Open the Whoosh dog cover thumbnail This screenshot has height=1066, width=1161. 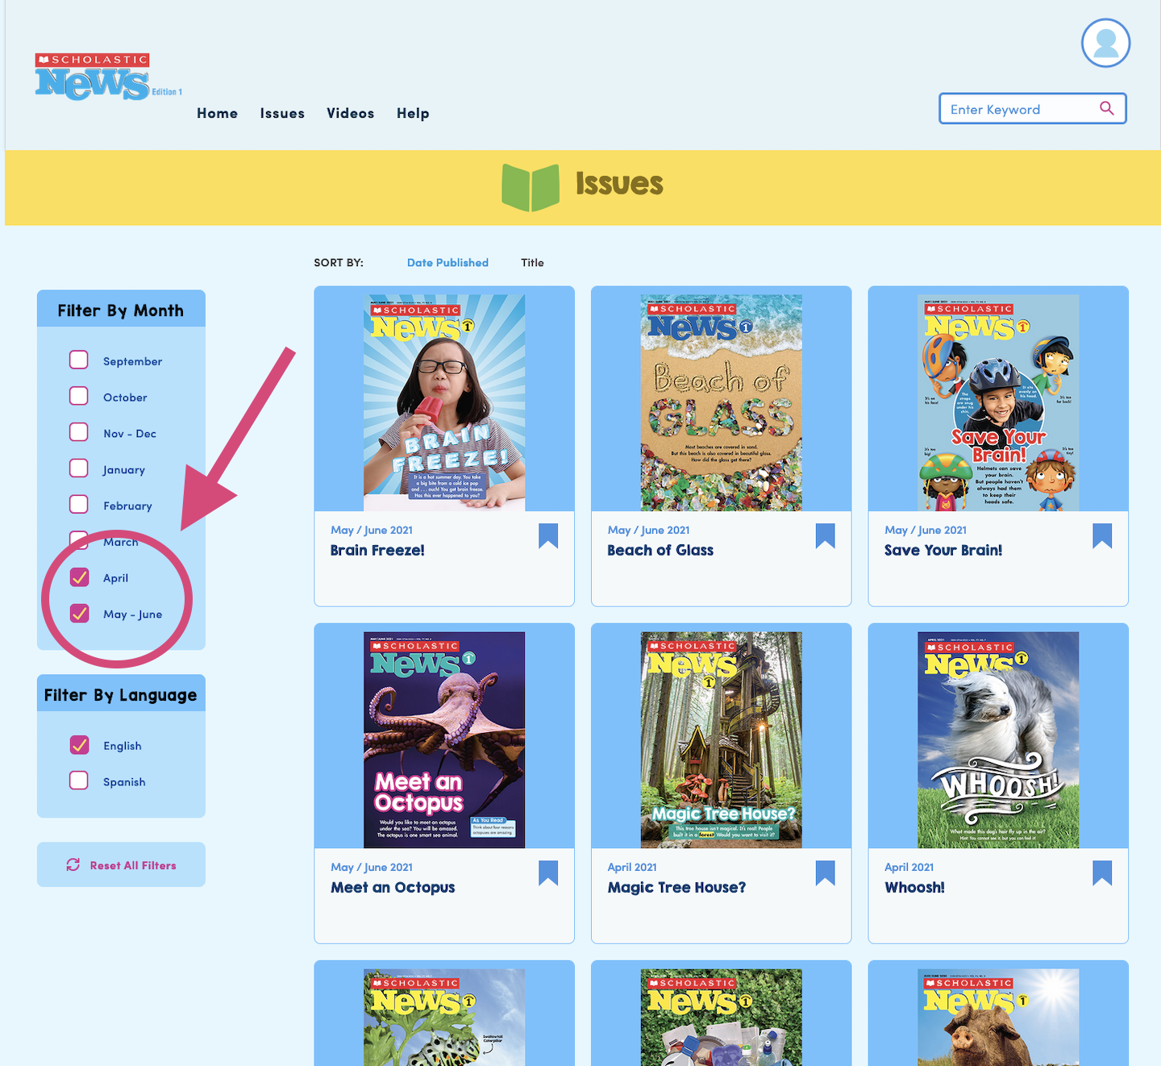(x=998, y=739)
